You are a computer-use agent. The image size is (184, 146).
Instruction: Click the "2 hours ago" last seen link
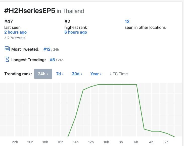(x=15, y=32)
